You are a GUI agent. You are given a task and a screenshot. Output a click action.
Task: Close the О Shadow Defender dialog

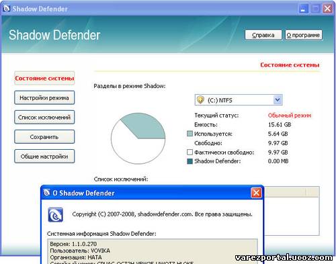click(256, 193)
